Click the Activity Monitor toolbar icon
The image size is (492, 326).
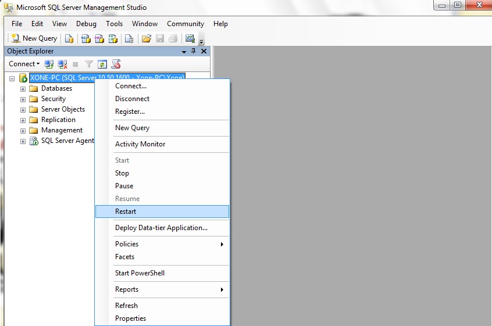pyautogui.click(x=190, y=38)
